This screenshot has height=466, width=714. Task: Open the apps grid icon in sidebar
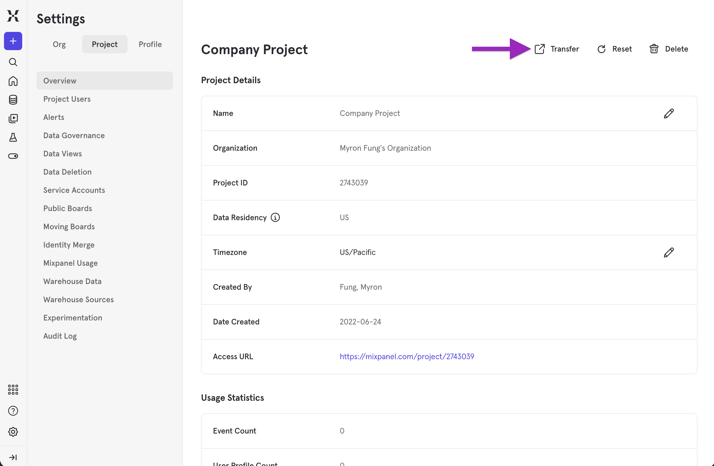(13, 389)
